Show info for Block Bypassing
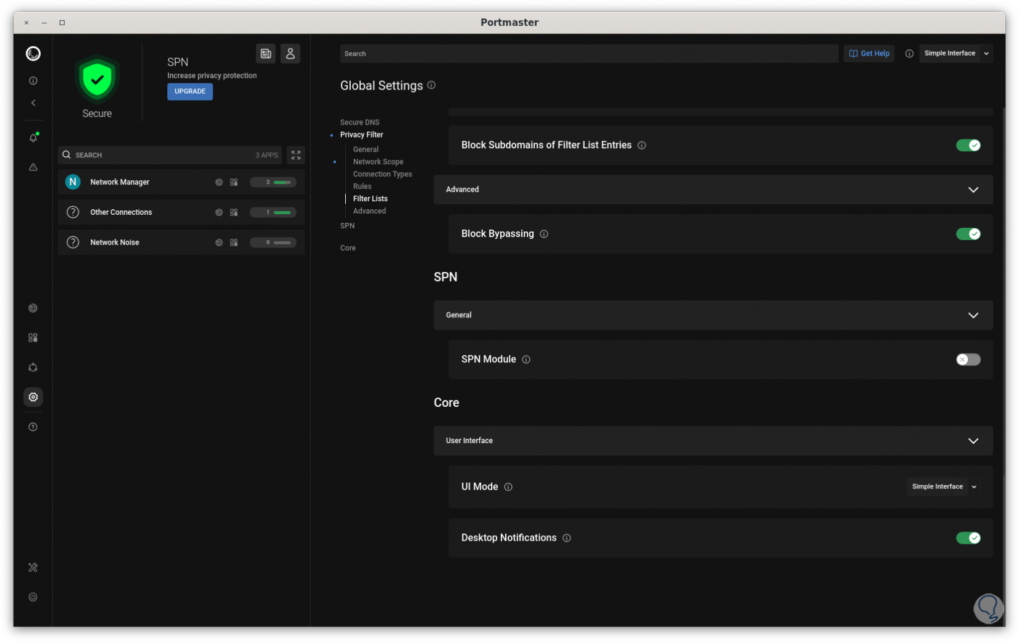The height and width of the screenshot is (642, 1019). (544, 234)
